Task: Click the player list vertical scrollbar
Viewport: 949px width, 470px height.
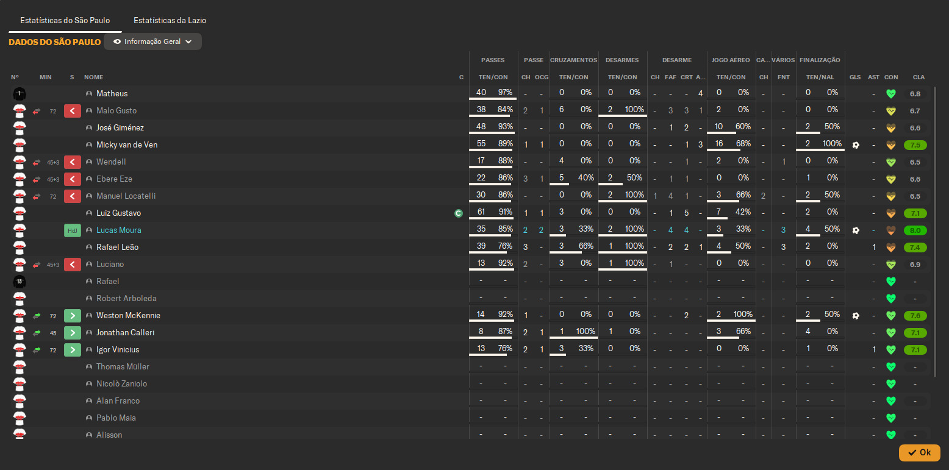Action: click(x=935, y=232)
